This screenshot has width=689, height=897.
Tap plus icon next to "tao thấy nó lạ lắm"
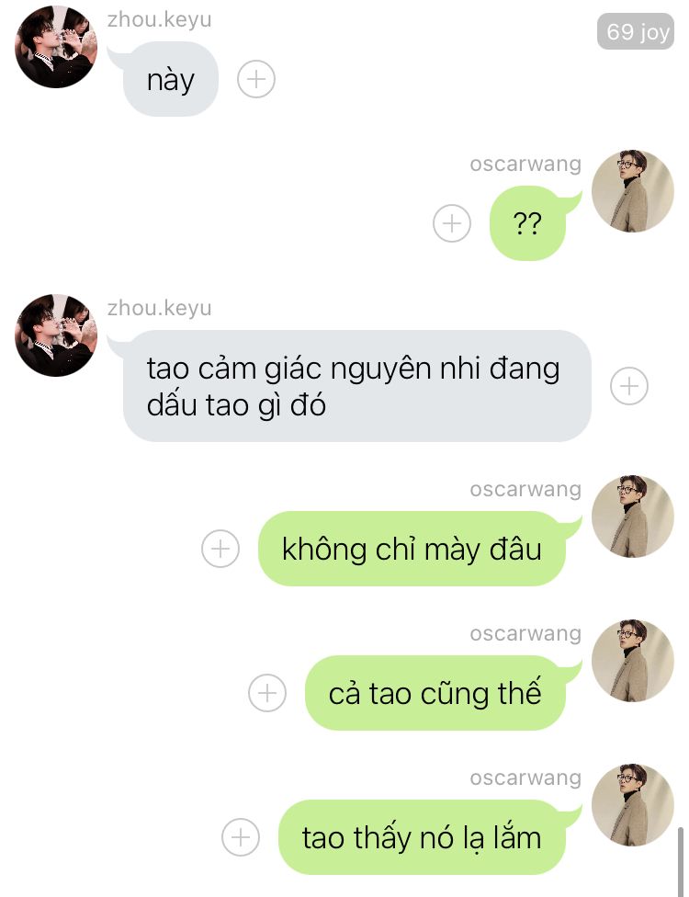241,837
